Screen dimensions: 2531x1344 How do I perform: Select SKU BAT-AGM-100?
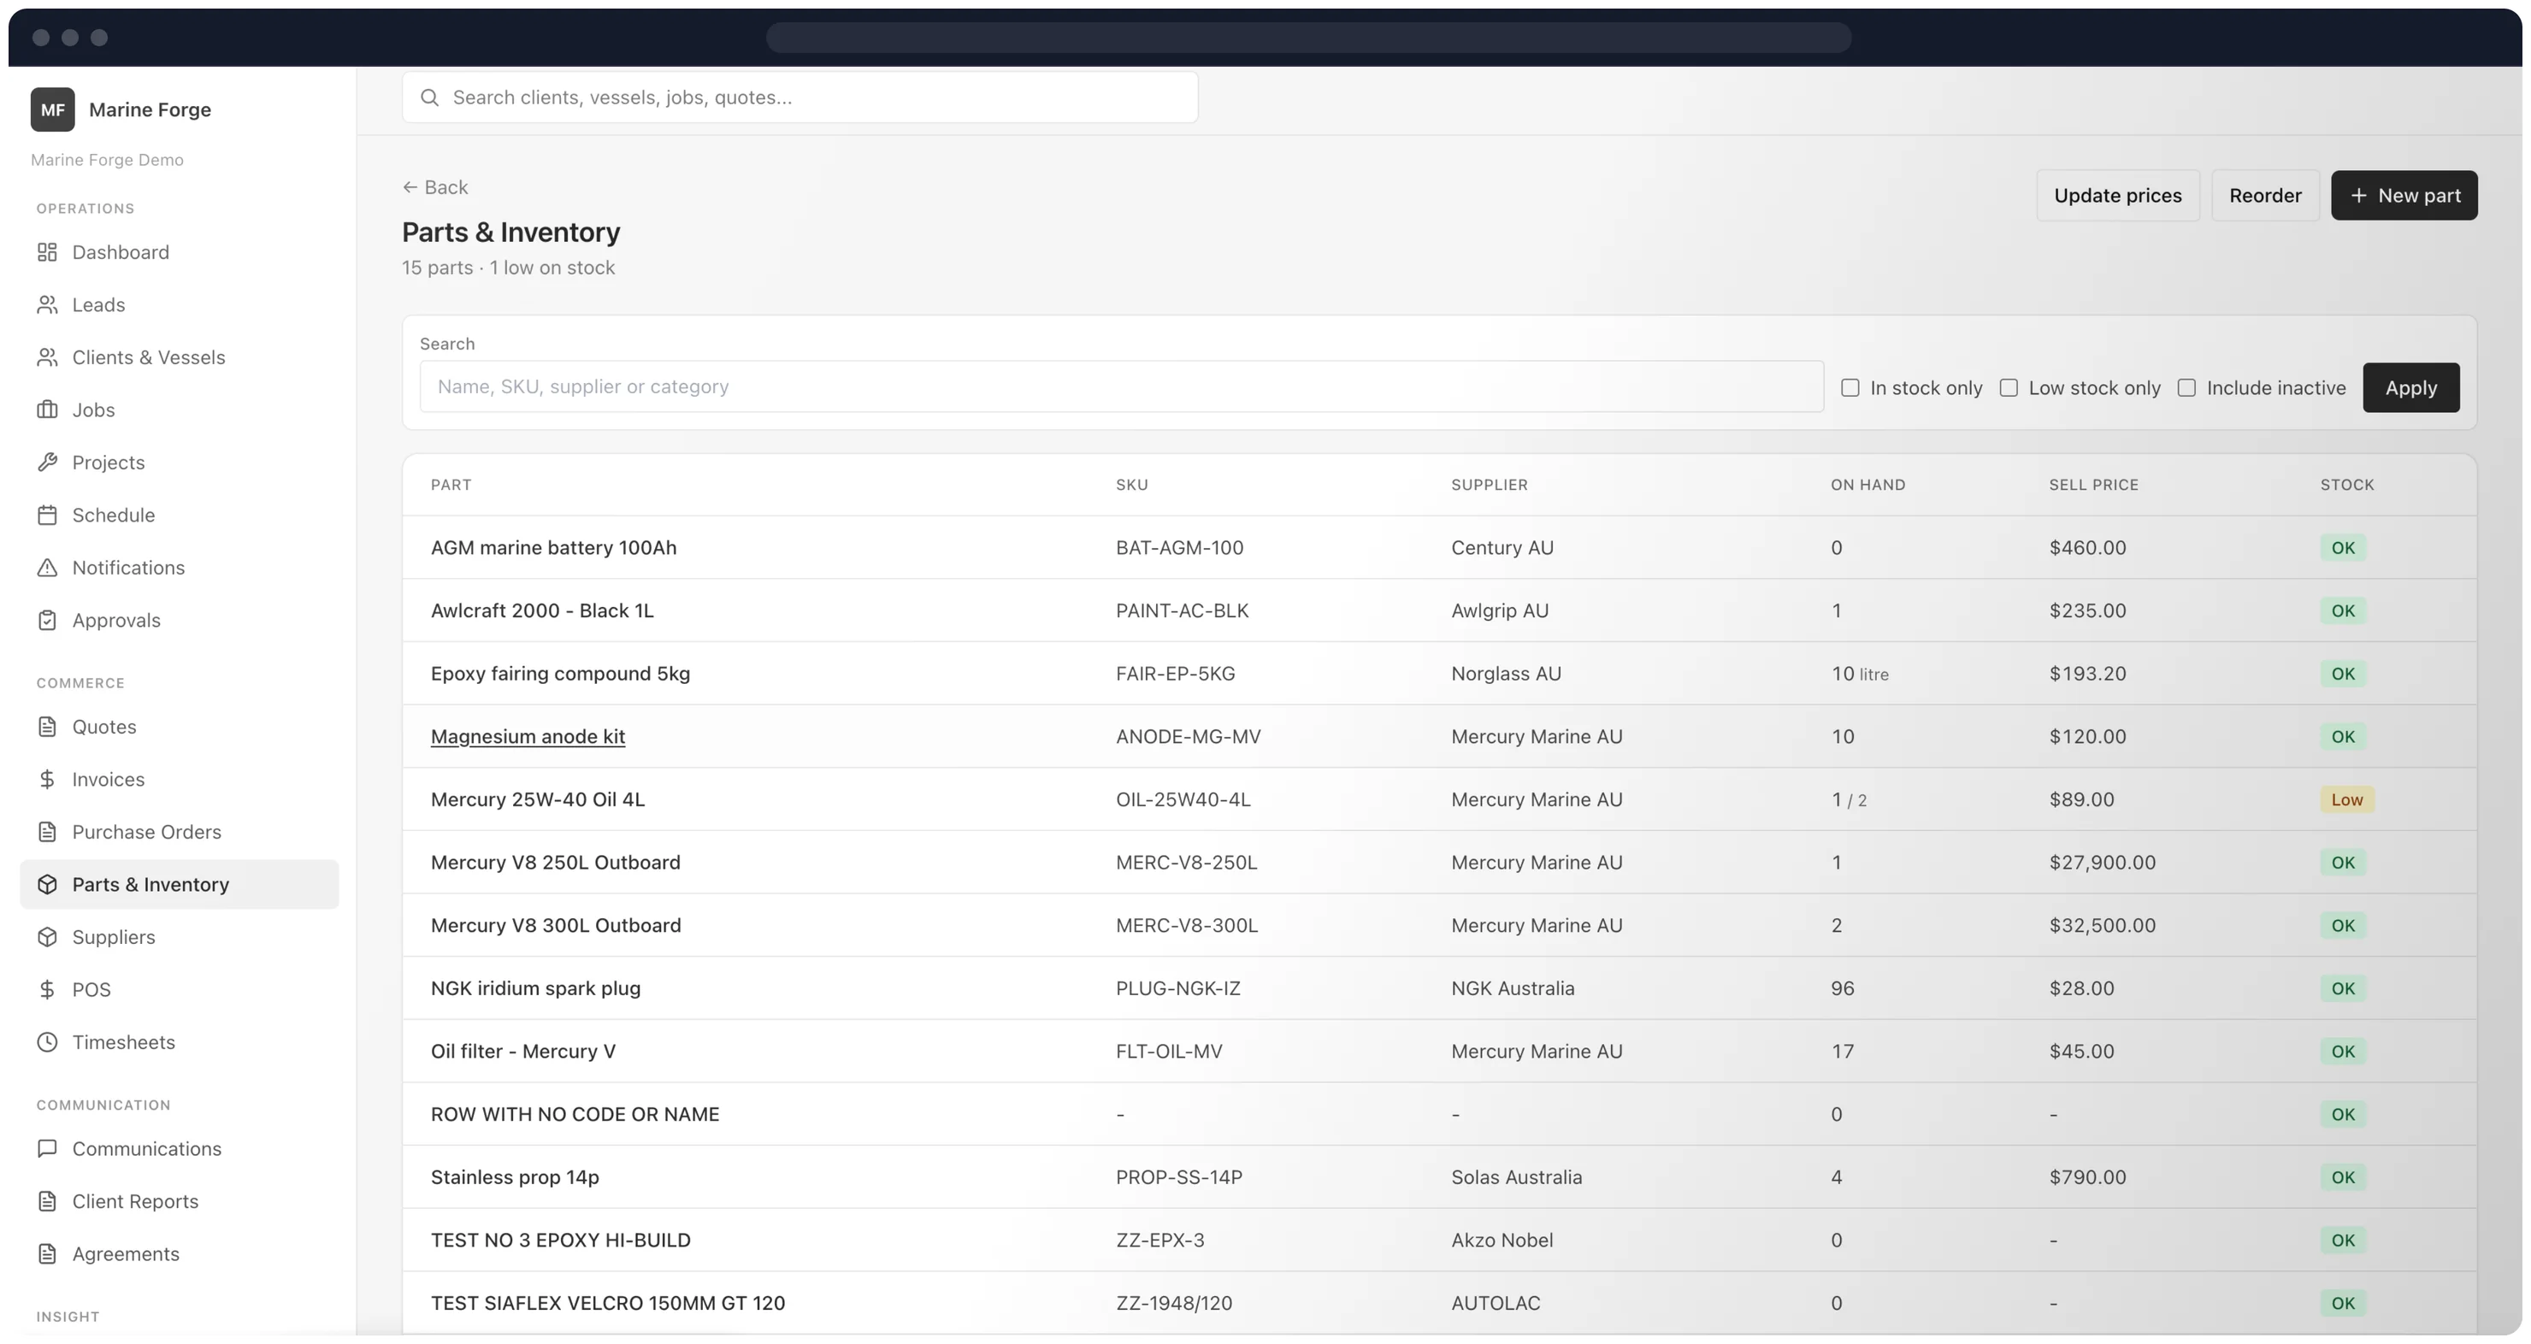click(1179, 548)
